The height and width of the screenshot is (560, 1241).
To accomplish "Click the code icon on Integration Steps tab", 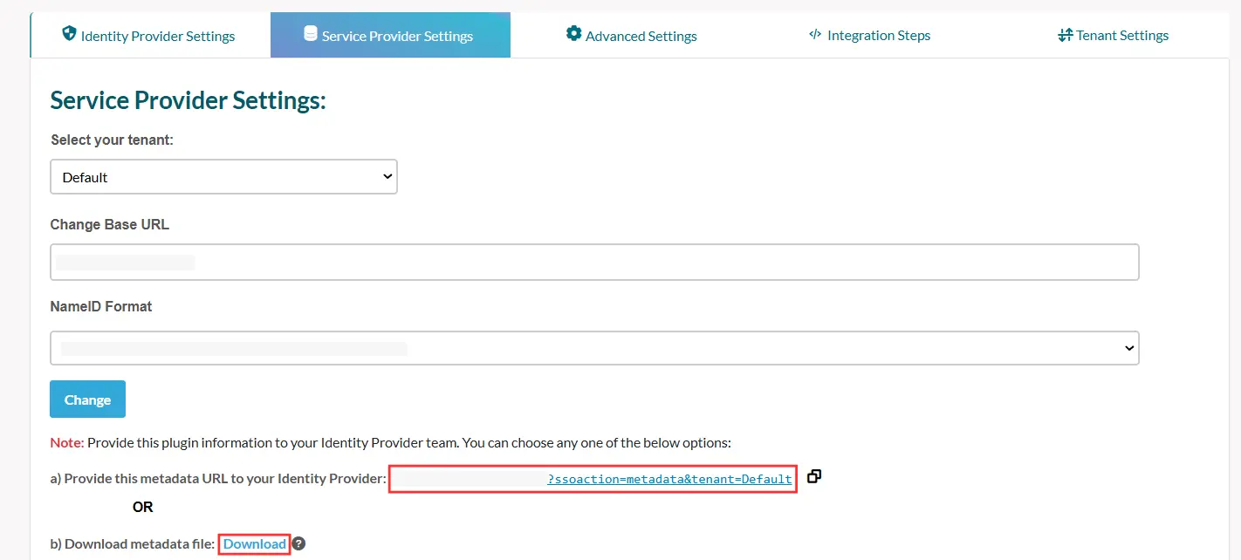I will coord(814,34).
